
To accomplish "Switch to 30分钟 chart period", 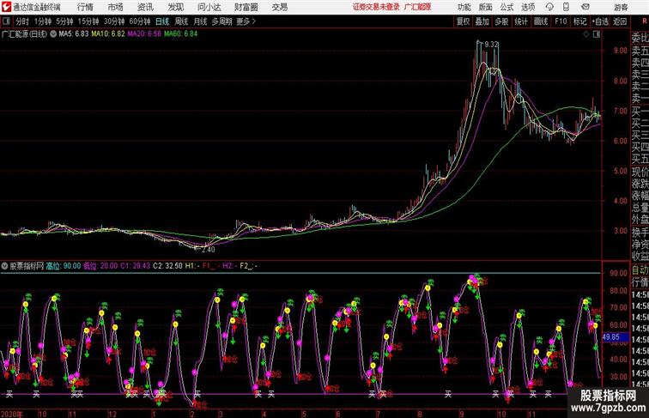I will pyautogui.click(x=114, y=21).
